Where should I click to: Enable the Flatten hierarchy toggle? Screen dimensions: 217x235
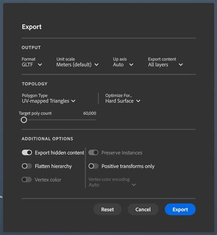coord(27,166)
